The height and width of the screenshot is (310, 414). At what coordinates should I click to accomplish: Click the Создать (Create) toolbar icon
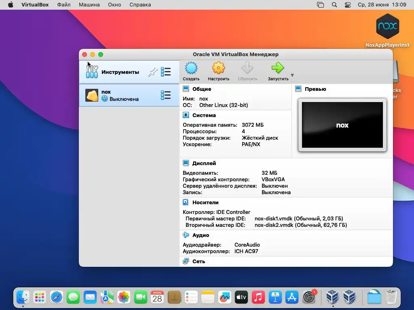[x=191, y=68]
